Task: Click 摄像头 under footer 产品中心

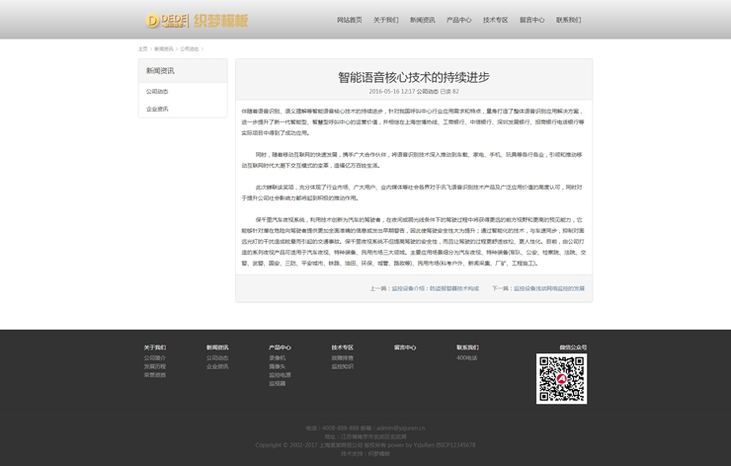Action: coord(277,366)
